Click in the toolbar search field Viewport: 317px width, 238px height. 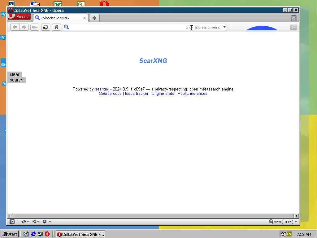tap(260, 27)
